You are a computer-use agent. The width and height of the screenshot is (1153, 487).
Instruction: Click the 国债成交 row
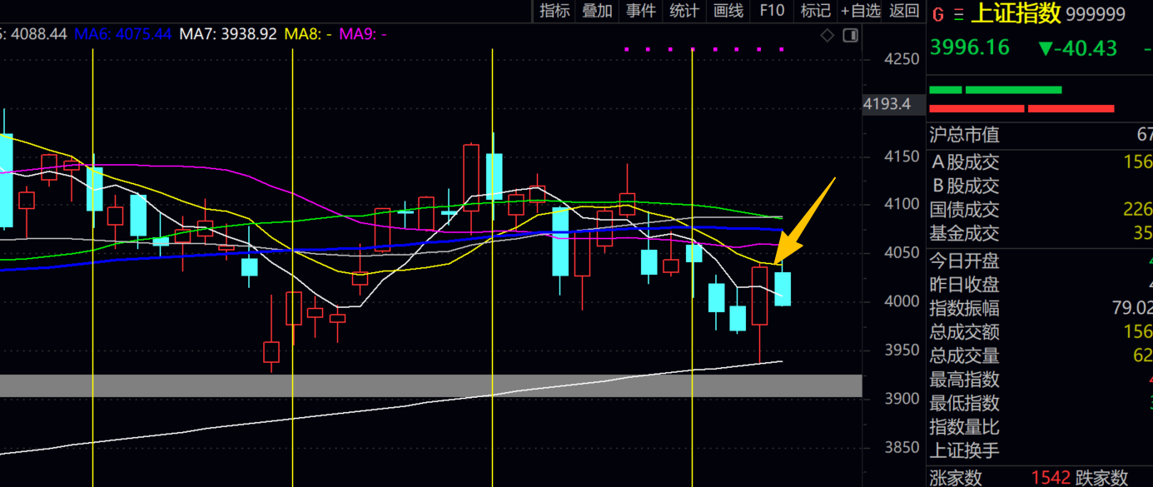[x=1040, y=210]
